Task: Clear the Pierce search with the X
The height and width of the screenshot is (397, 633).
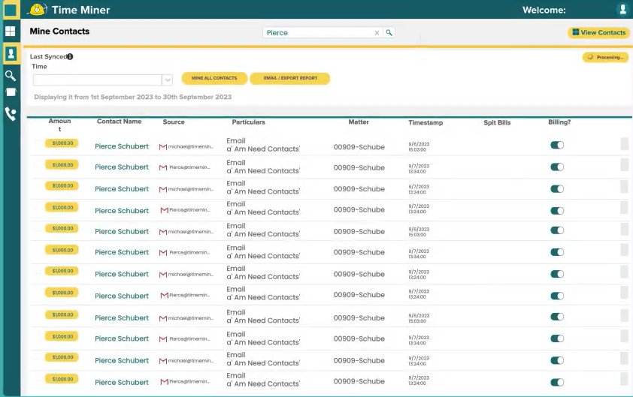Action: click(x=377, y=33)
